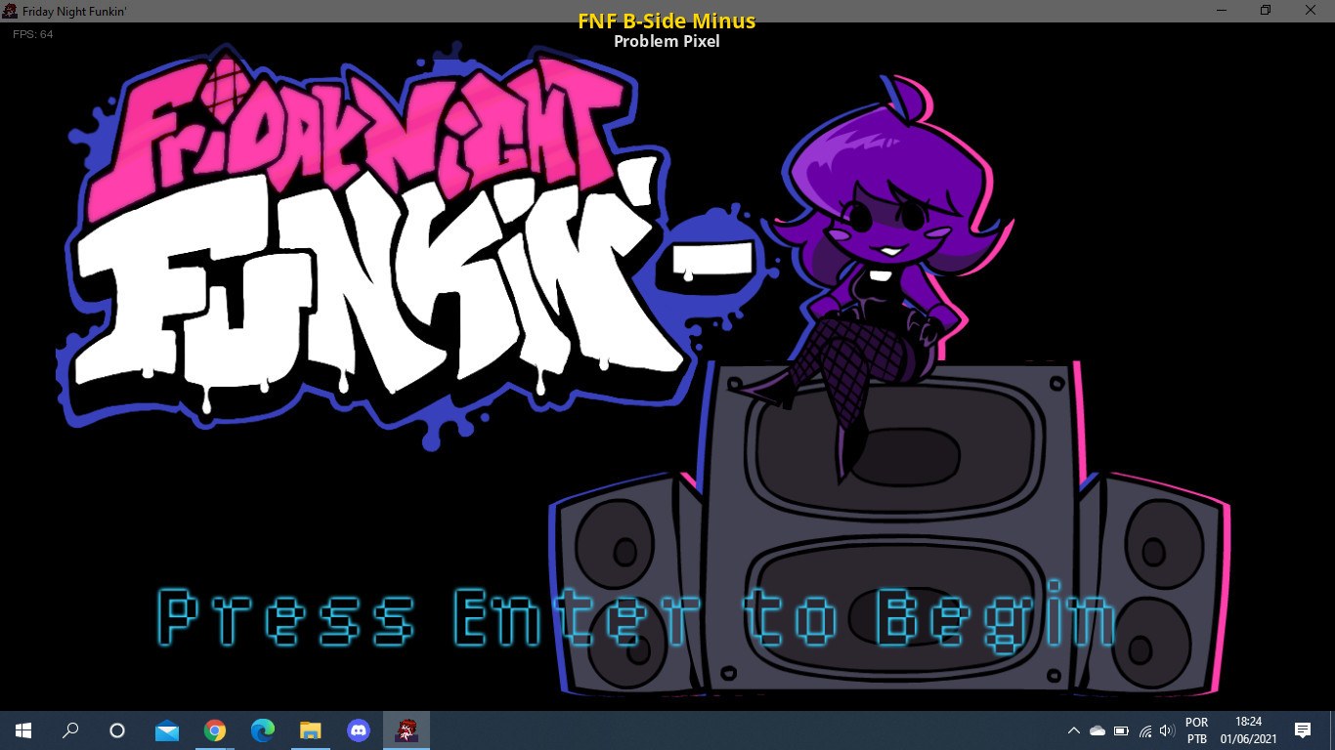Expand hidden system tray icons chevron
This screenshot has width=1335, height=750.
[1073, 730]
